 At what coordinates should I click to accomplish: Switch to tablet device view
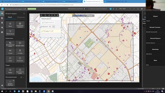(x=113, y=9)
